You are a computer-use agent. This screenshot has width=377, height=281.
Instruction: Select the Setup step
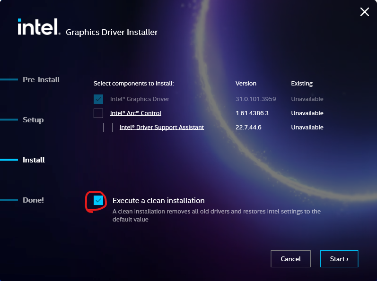33,120
